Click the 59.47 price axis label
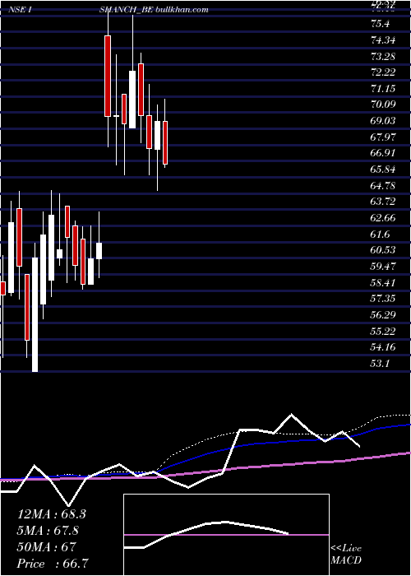The width and height of the screenshot is (411, 576). (383, 267)
